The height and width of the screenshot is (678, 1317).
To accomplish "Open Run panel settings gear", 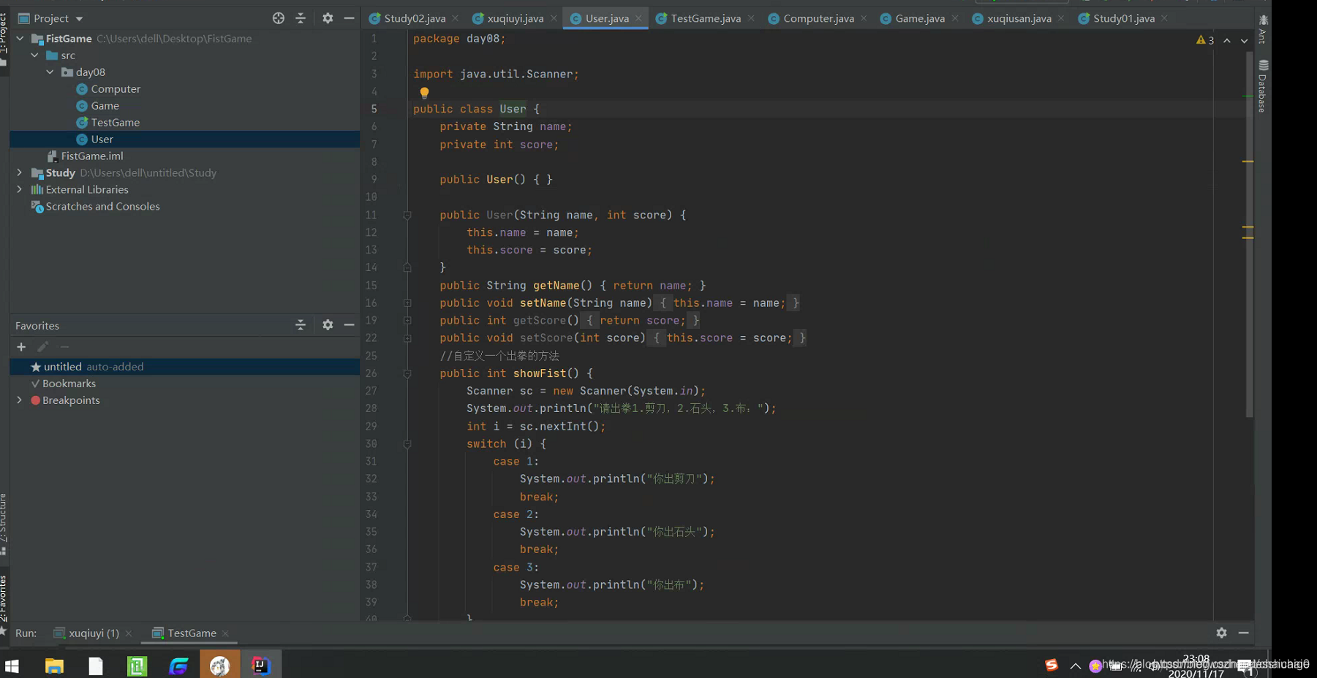I will [1221, 633].
